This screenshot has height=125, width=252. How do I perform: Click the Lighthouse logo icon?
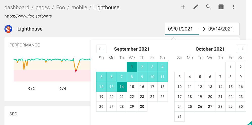pyautogui.click(x=8, y=29)
